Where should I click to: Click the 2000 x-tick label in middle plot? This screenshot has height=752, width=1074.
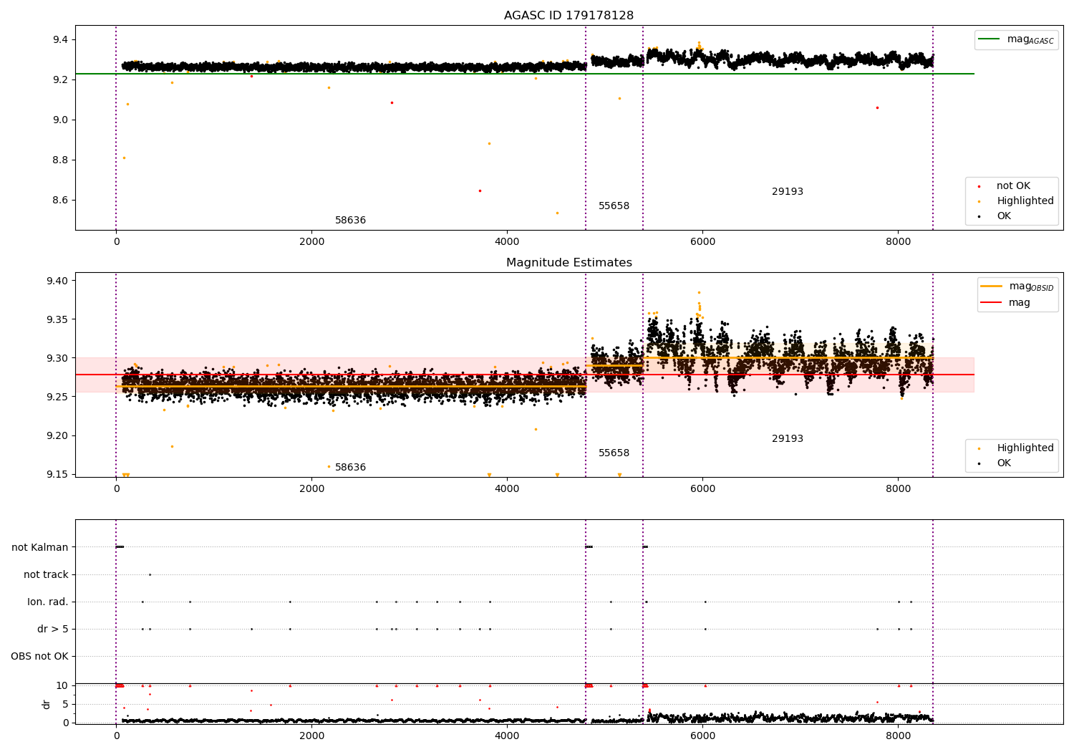tap(311, 489)
